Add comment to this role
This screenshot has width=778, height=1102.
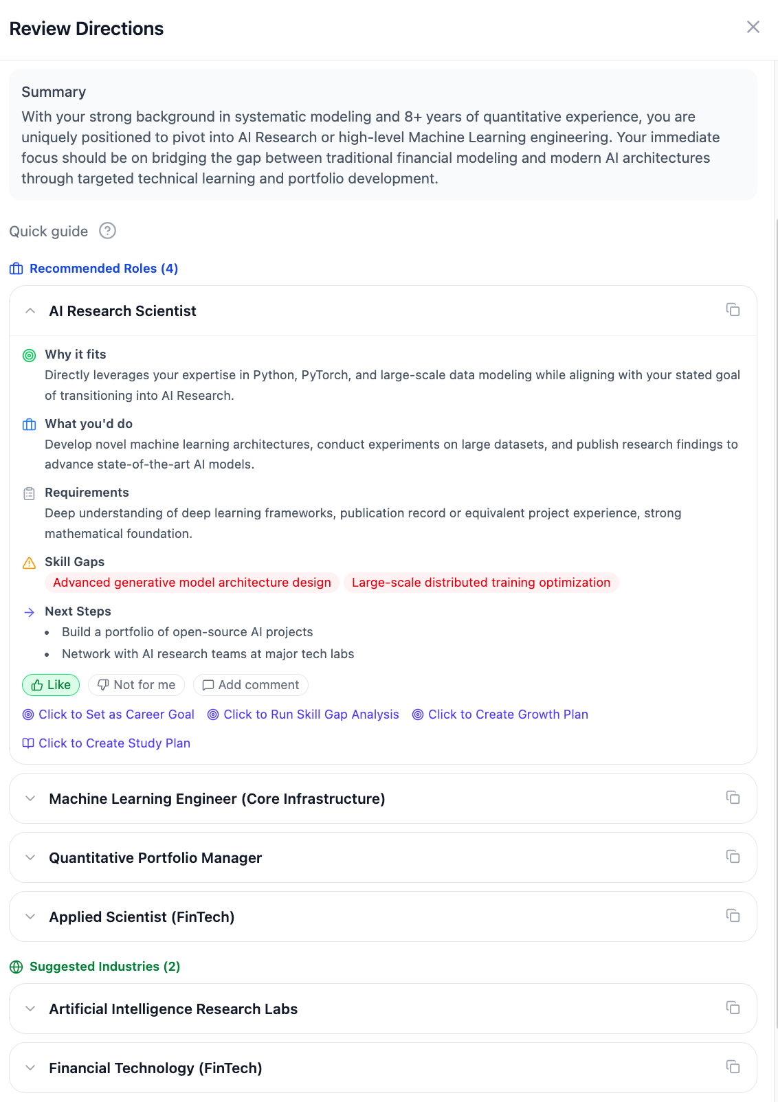251,685
